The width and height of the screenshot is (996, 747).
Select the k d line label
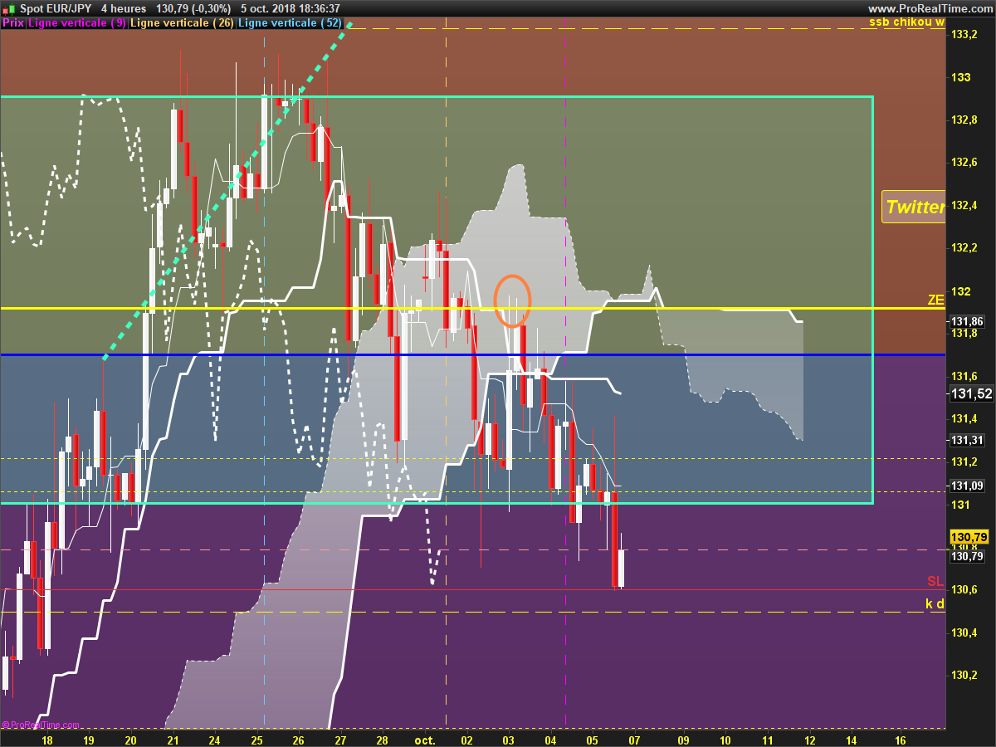click(x=935, y=603)
